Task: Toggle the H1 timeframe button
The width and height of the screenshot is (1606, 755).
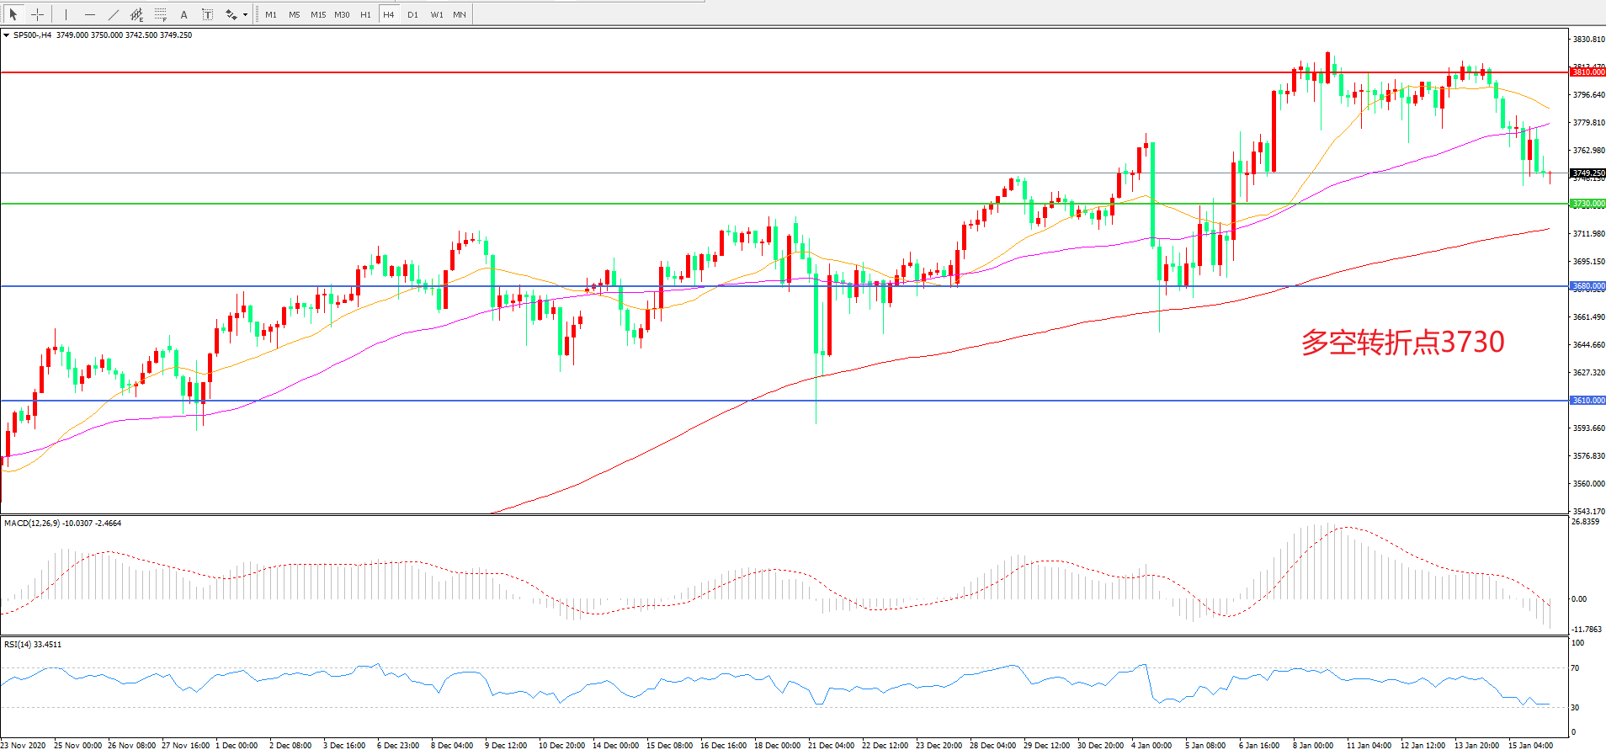Action: (x=365, y=14)
